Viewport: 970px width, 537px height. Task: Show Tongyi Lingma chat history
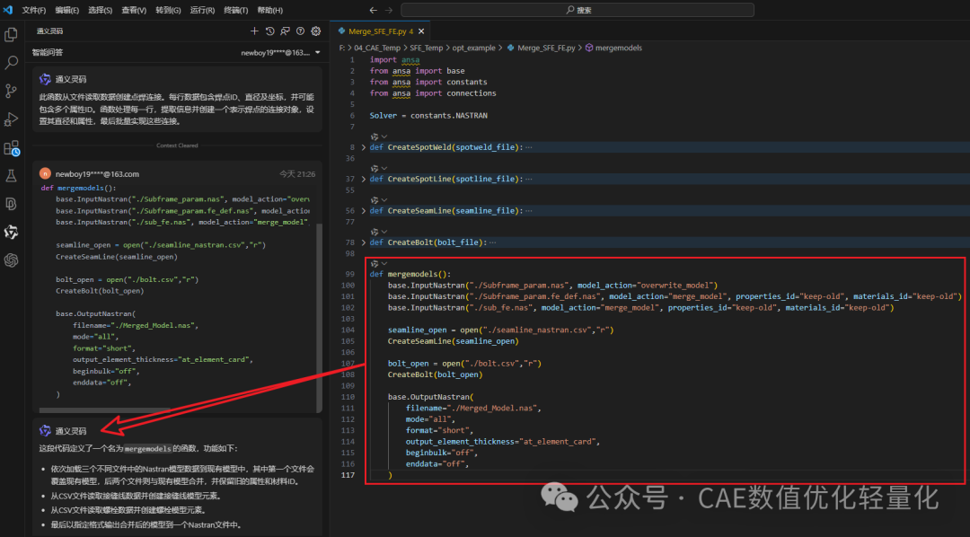click(269, 31)
